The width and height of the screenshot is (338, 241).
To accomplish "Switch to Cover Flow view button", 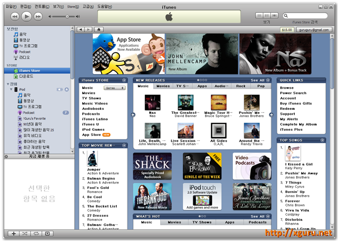I will tap(274, 15).
